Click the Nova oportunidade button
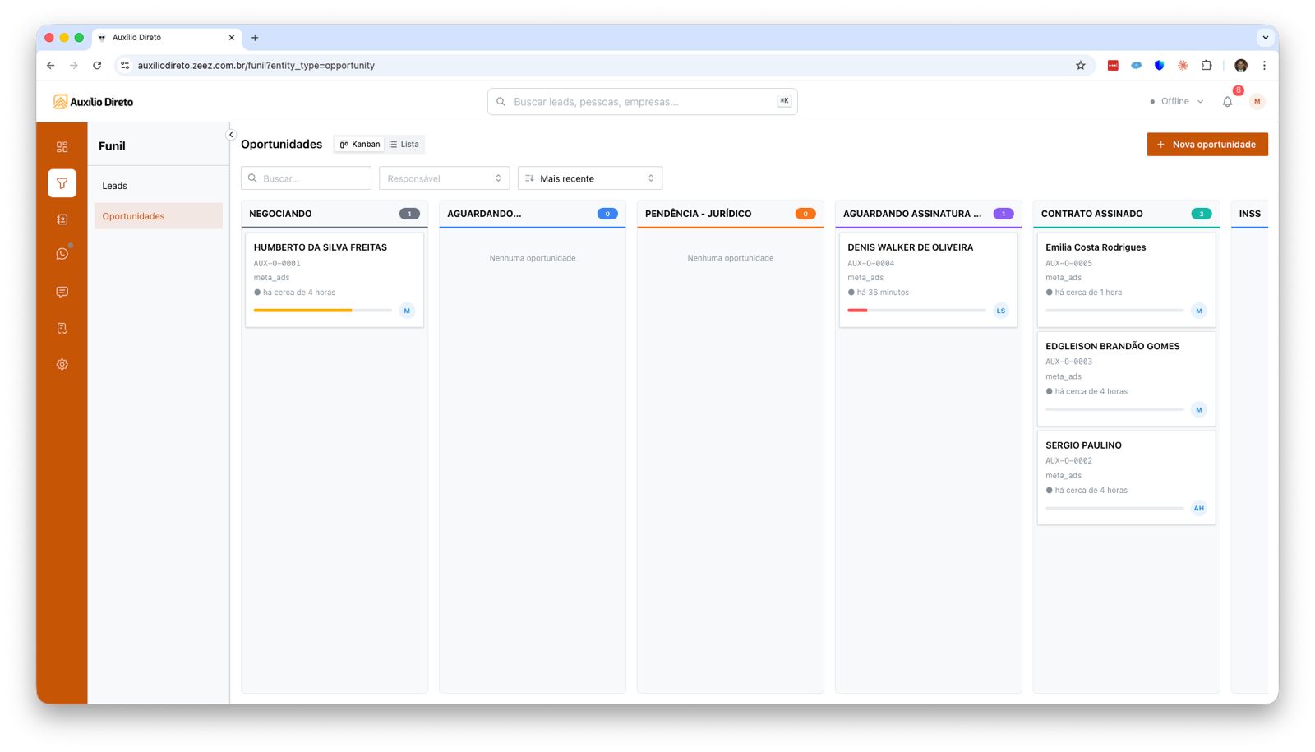The height and width of the screenshot is (752, 1315). click(x=1207, y=145)
